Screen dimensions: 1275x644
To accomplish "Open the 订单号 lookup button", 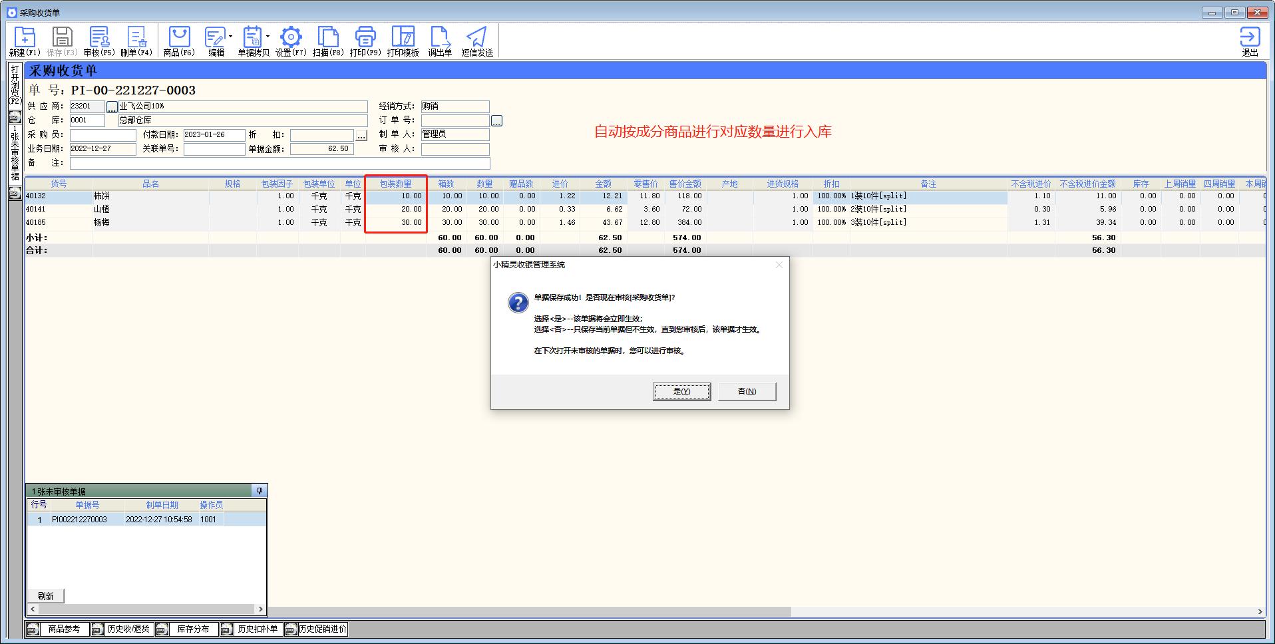I will click(496, 120).
